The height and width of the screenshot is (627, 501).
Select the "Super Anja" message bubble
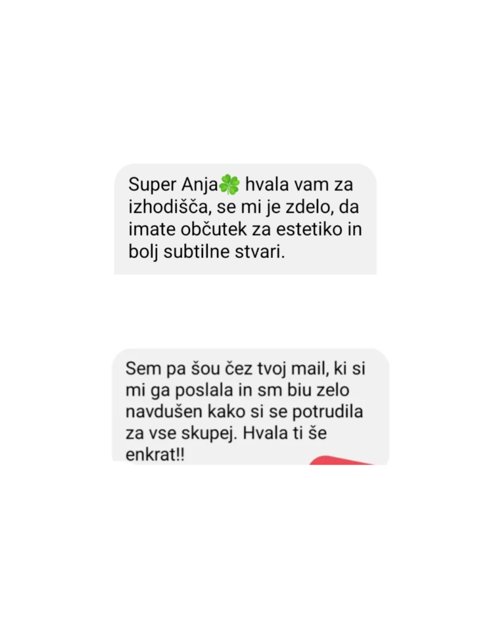pos(245,219)
